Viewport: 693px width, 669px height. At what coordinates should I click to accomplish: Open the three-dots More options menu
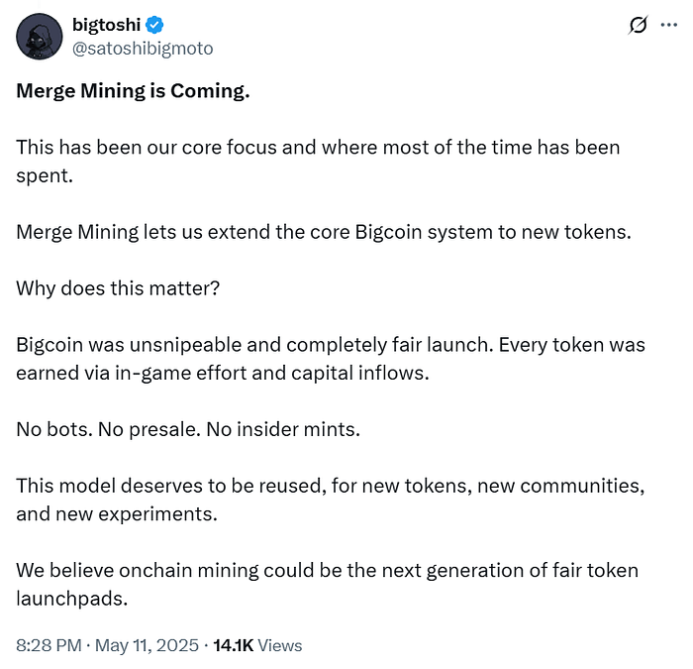tap(668, 25)
